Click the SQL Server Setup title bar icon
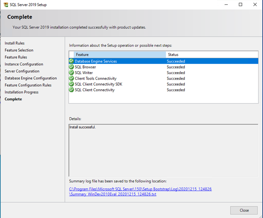Image resolution: width=263 pixels, height=218 pixels. pos(6,4)
